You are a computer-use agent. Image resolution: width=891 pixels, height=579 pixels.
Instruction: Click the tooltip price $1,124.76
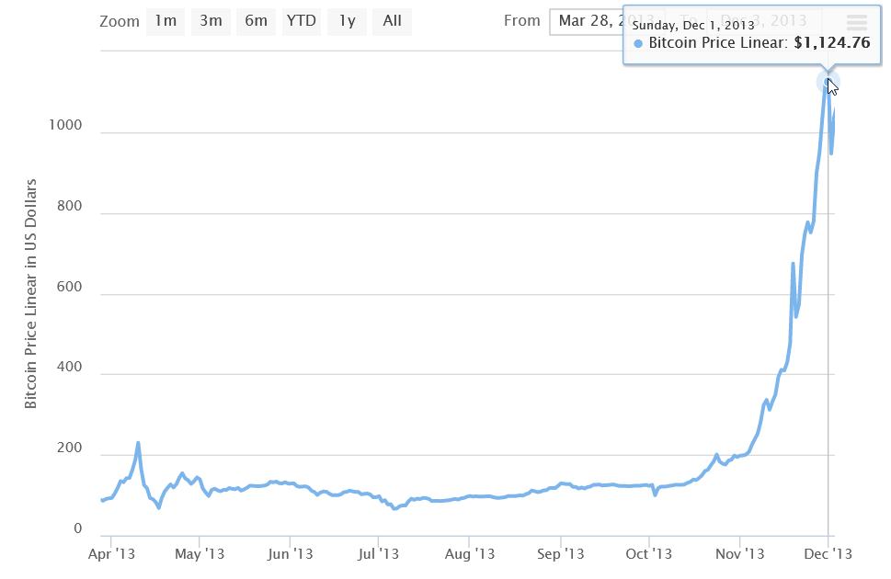pos(832,42)
